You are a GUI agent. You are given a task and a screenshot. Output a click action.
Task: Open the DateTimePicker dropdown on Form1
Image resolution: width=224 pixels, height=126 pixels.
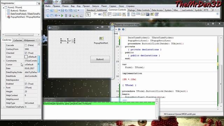(73, 41)
